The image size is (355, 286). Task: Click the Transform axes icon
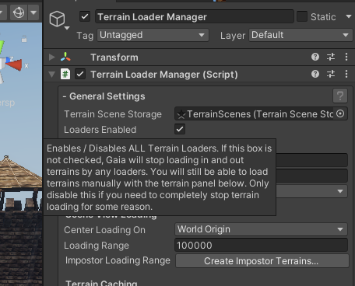tap(65, 57)
